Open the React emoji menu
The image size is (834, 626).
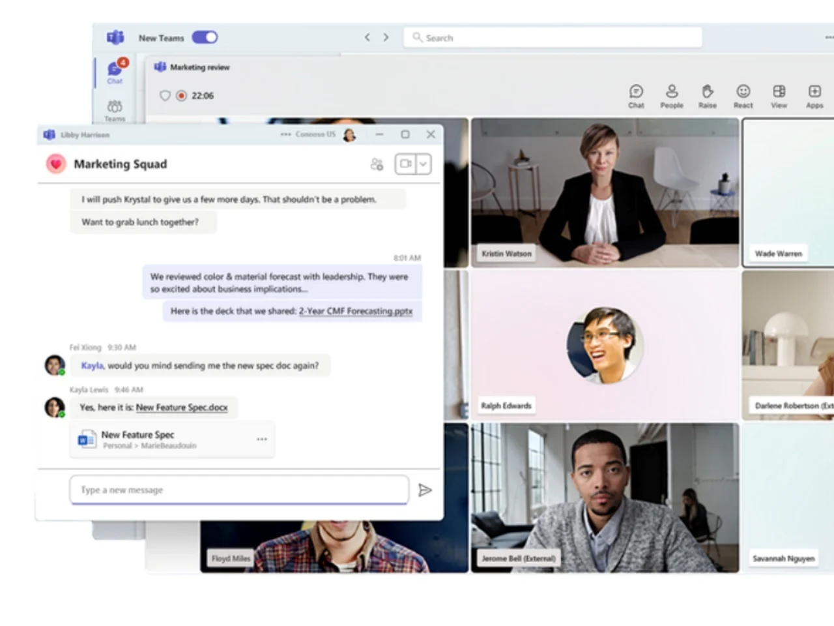743,96
